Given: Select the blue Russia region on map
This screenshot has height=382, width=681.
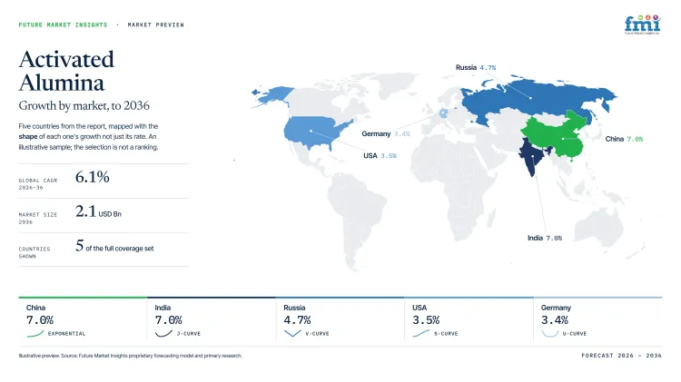Looking at the screenshot, I should point(534,99).
